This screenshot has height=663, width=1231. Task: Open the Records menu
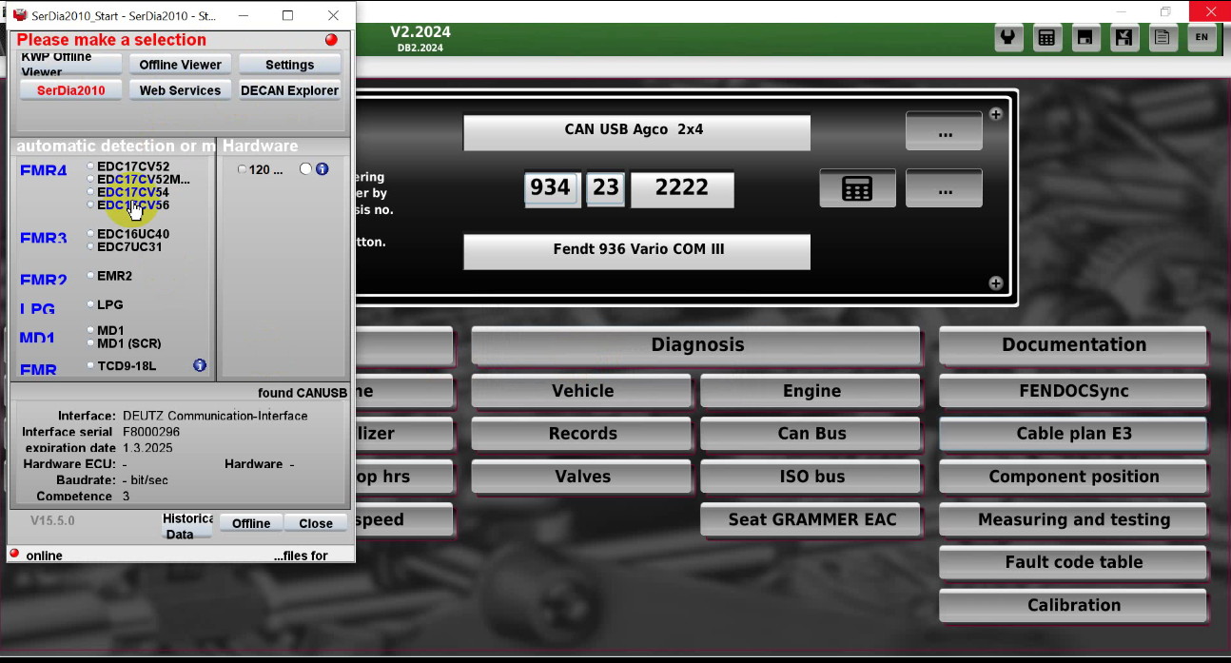point(581,434)
